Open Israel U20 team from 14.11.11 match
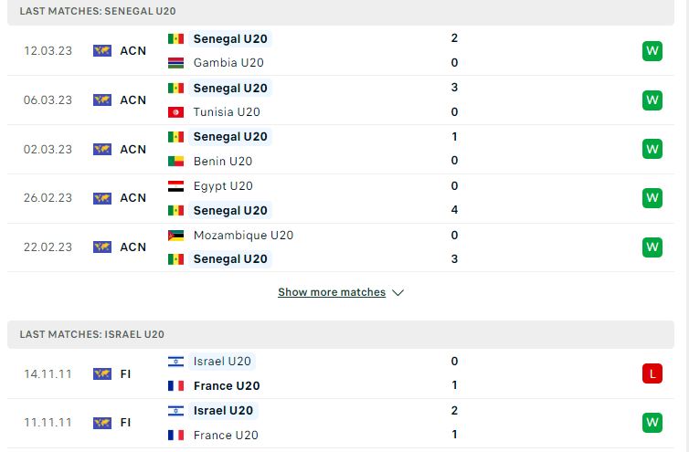The image size is (689, 452). 222,362
